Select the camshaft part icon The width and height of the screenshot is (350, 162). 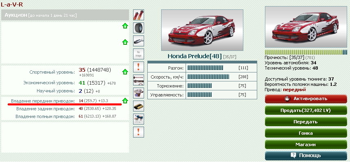139,80
